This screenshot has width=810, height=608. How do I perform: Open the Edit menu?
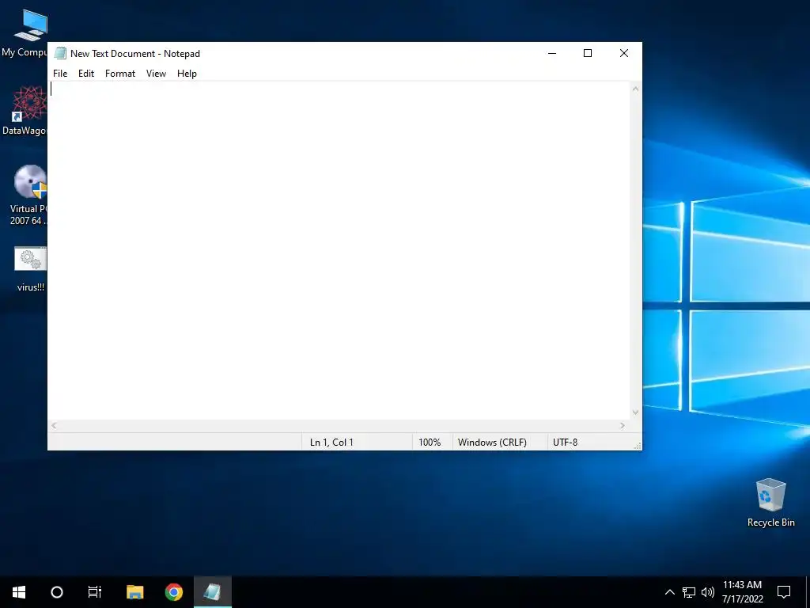point(86,74)
